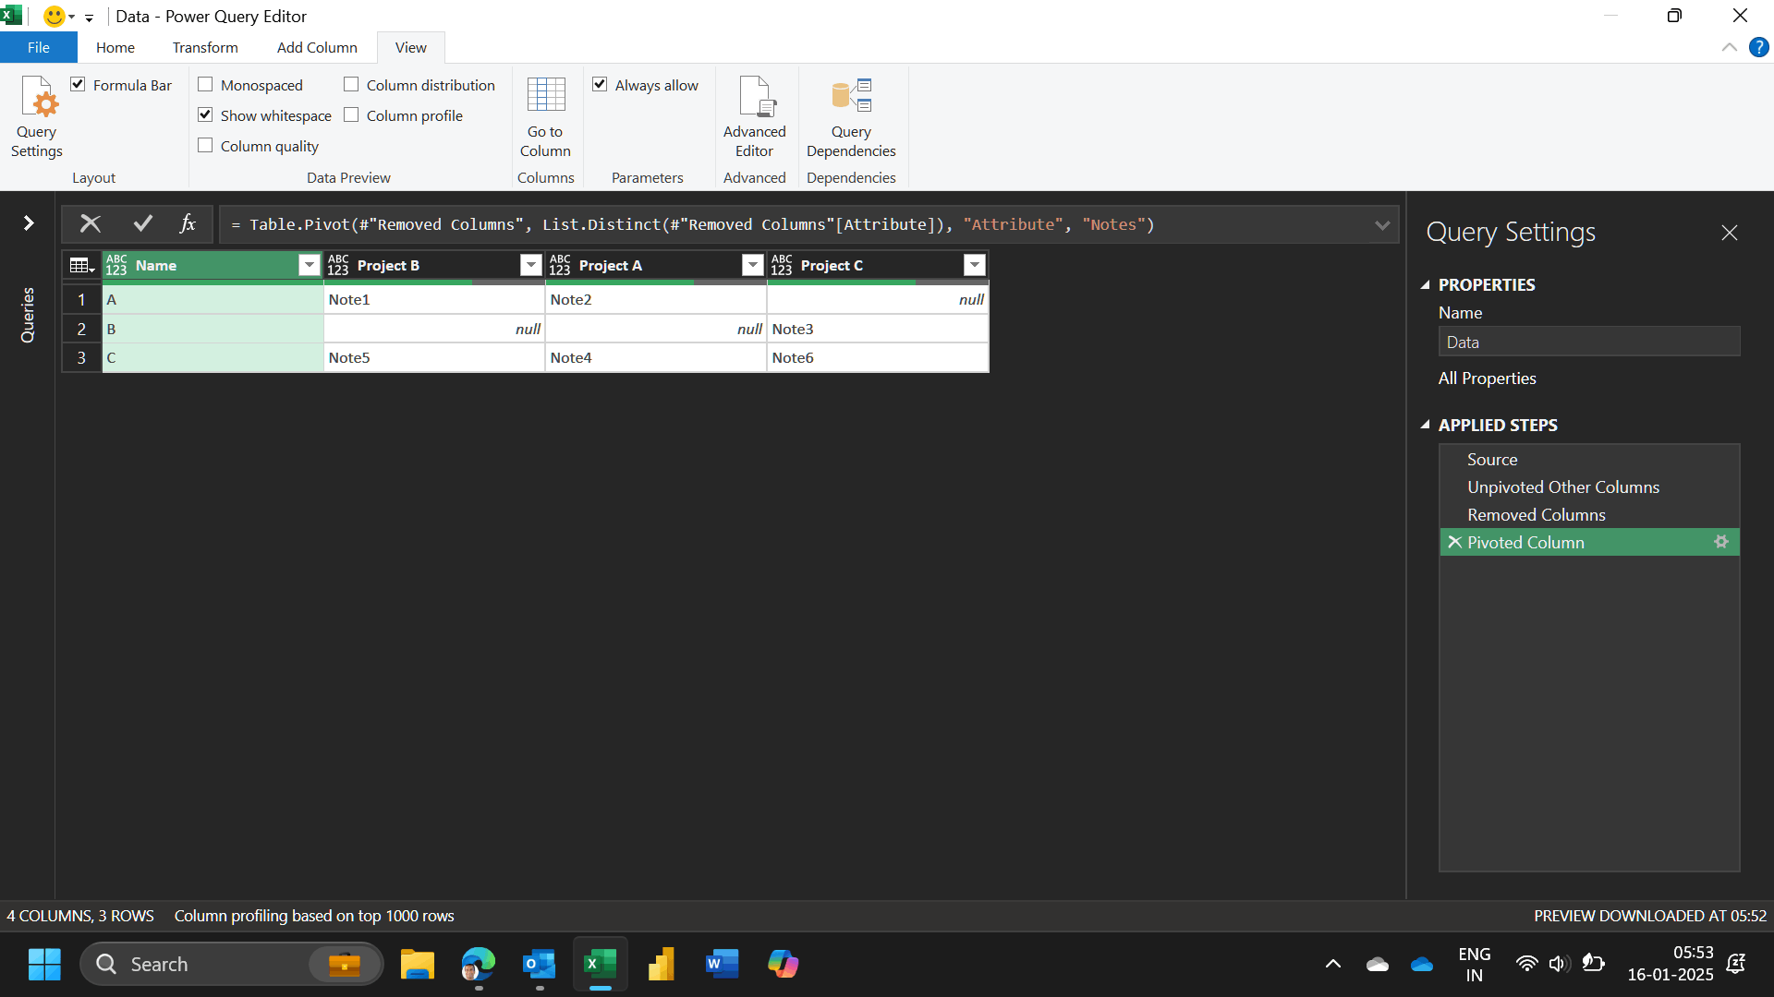Screen dimensions: 1774x997
Task: Expand the formula bar chevron
Action: point(1381,224)
